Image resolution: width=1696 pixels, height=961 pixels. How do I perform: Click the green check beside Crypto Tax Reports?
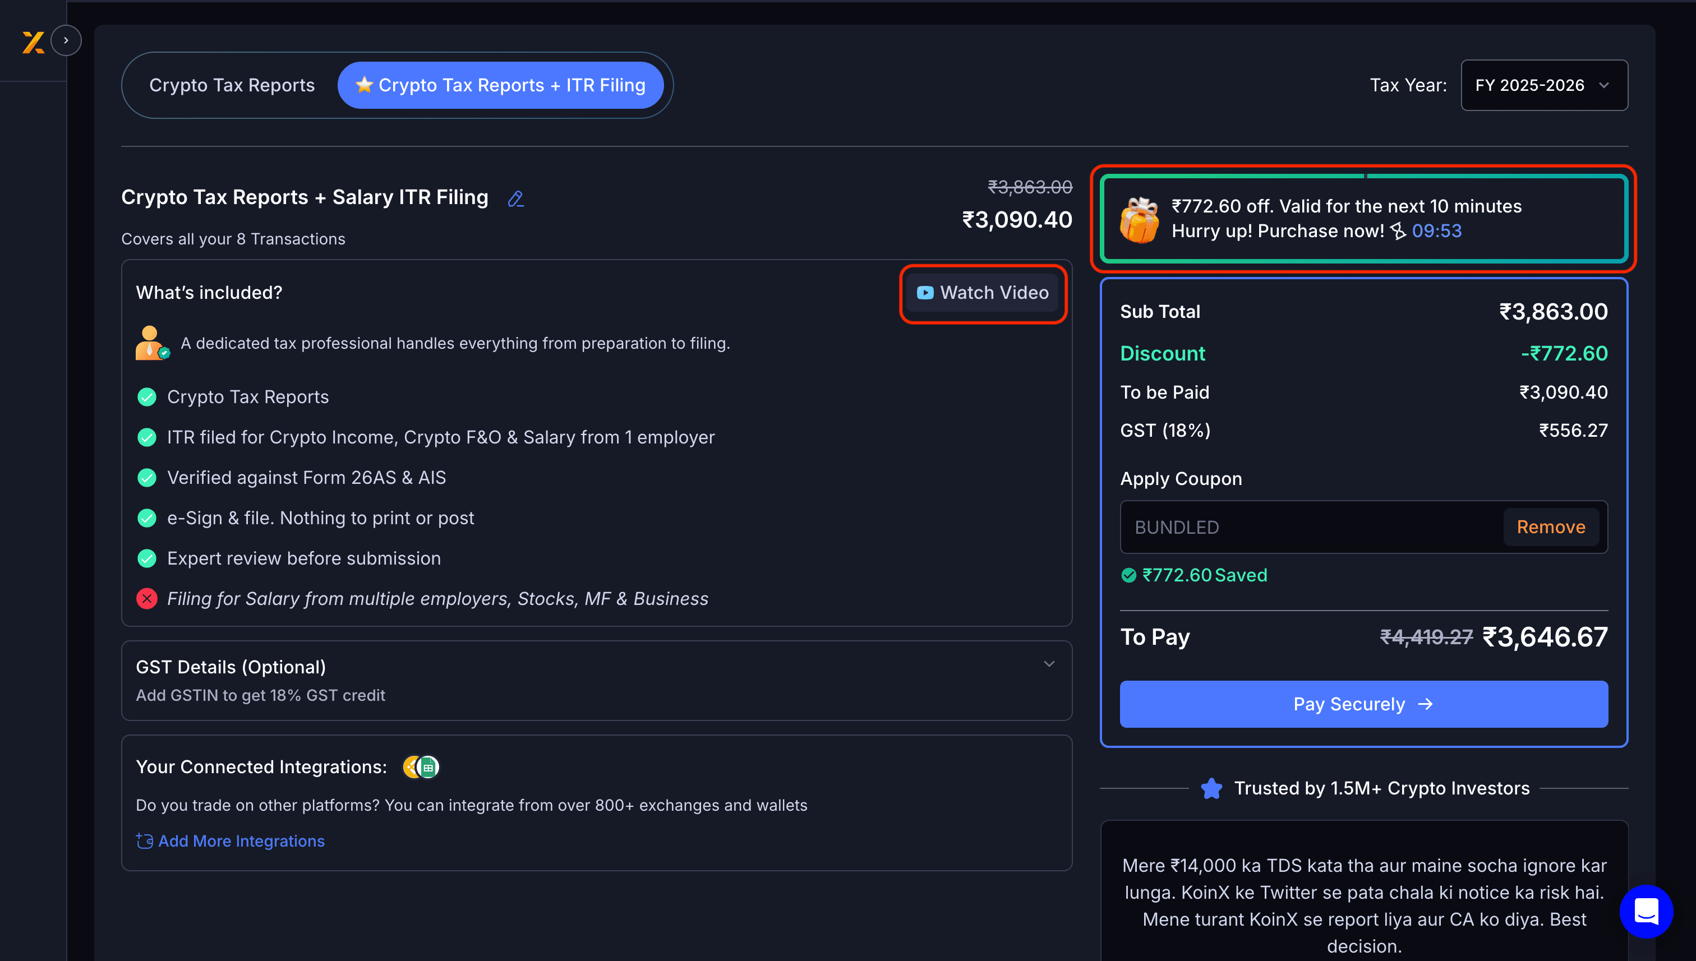[x=146, y=398]
